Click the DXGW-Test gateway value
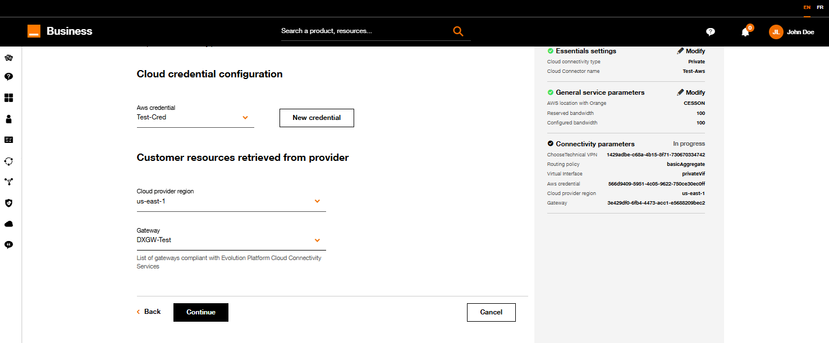 click(x=154, y=240)
